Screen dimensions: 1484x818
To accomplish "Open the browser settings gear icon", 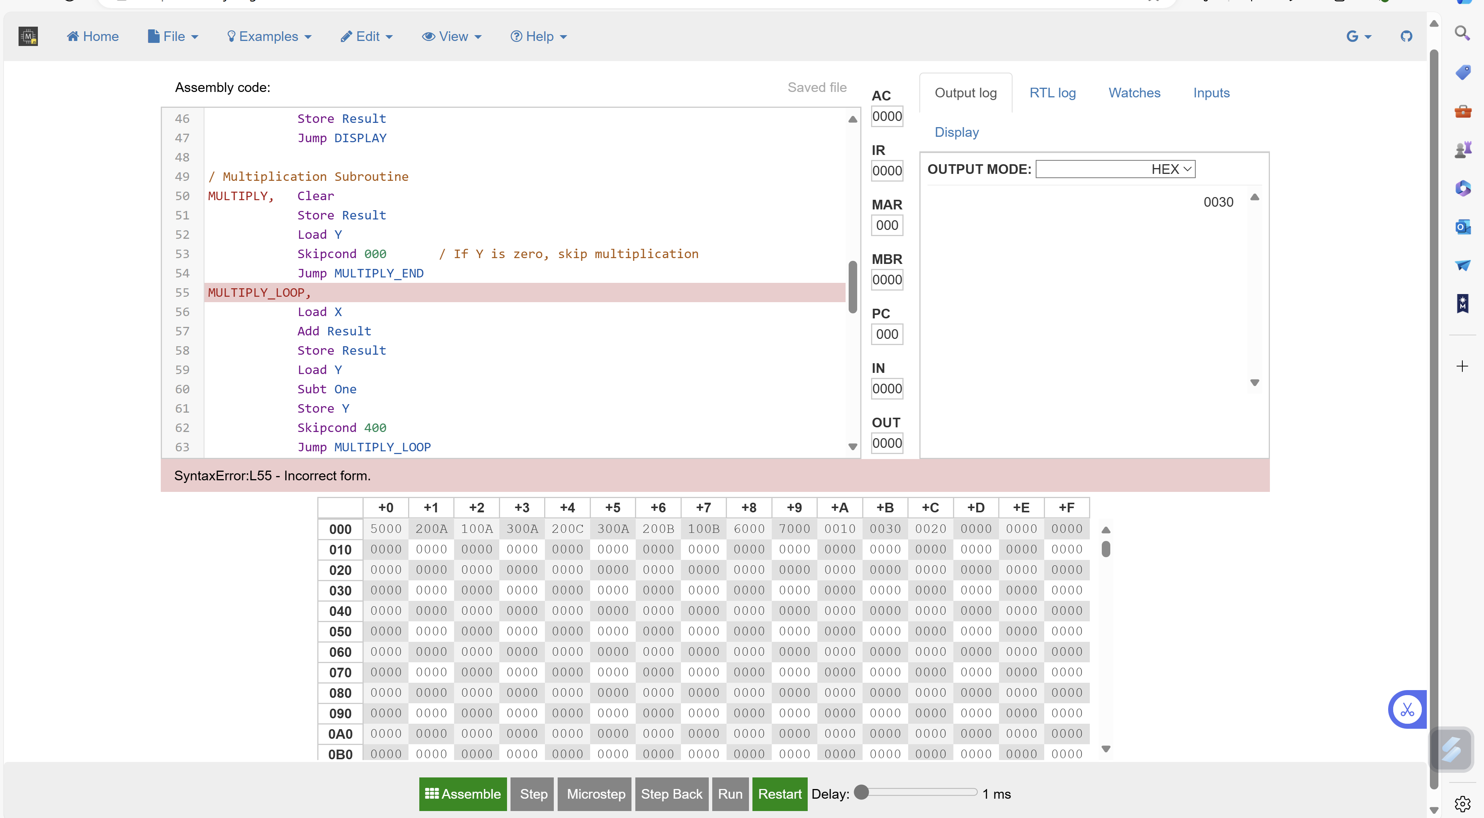I will point(1463,803).
